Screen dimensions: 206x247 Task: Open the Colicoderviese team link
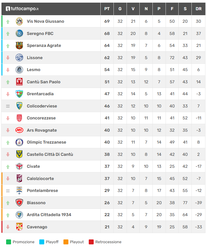42,106
